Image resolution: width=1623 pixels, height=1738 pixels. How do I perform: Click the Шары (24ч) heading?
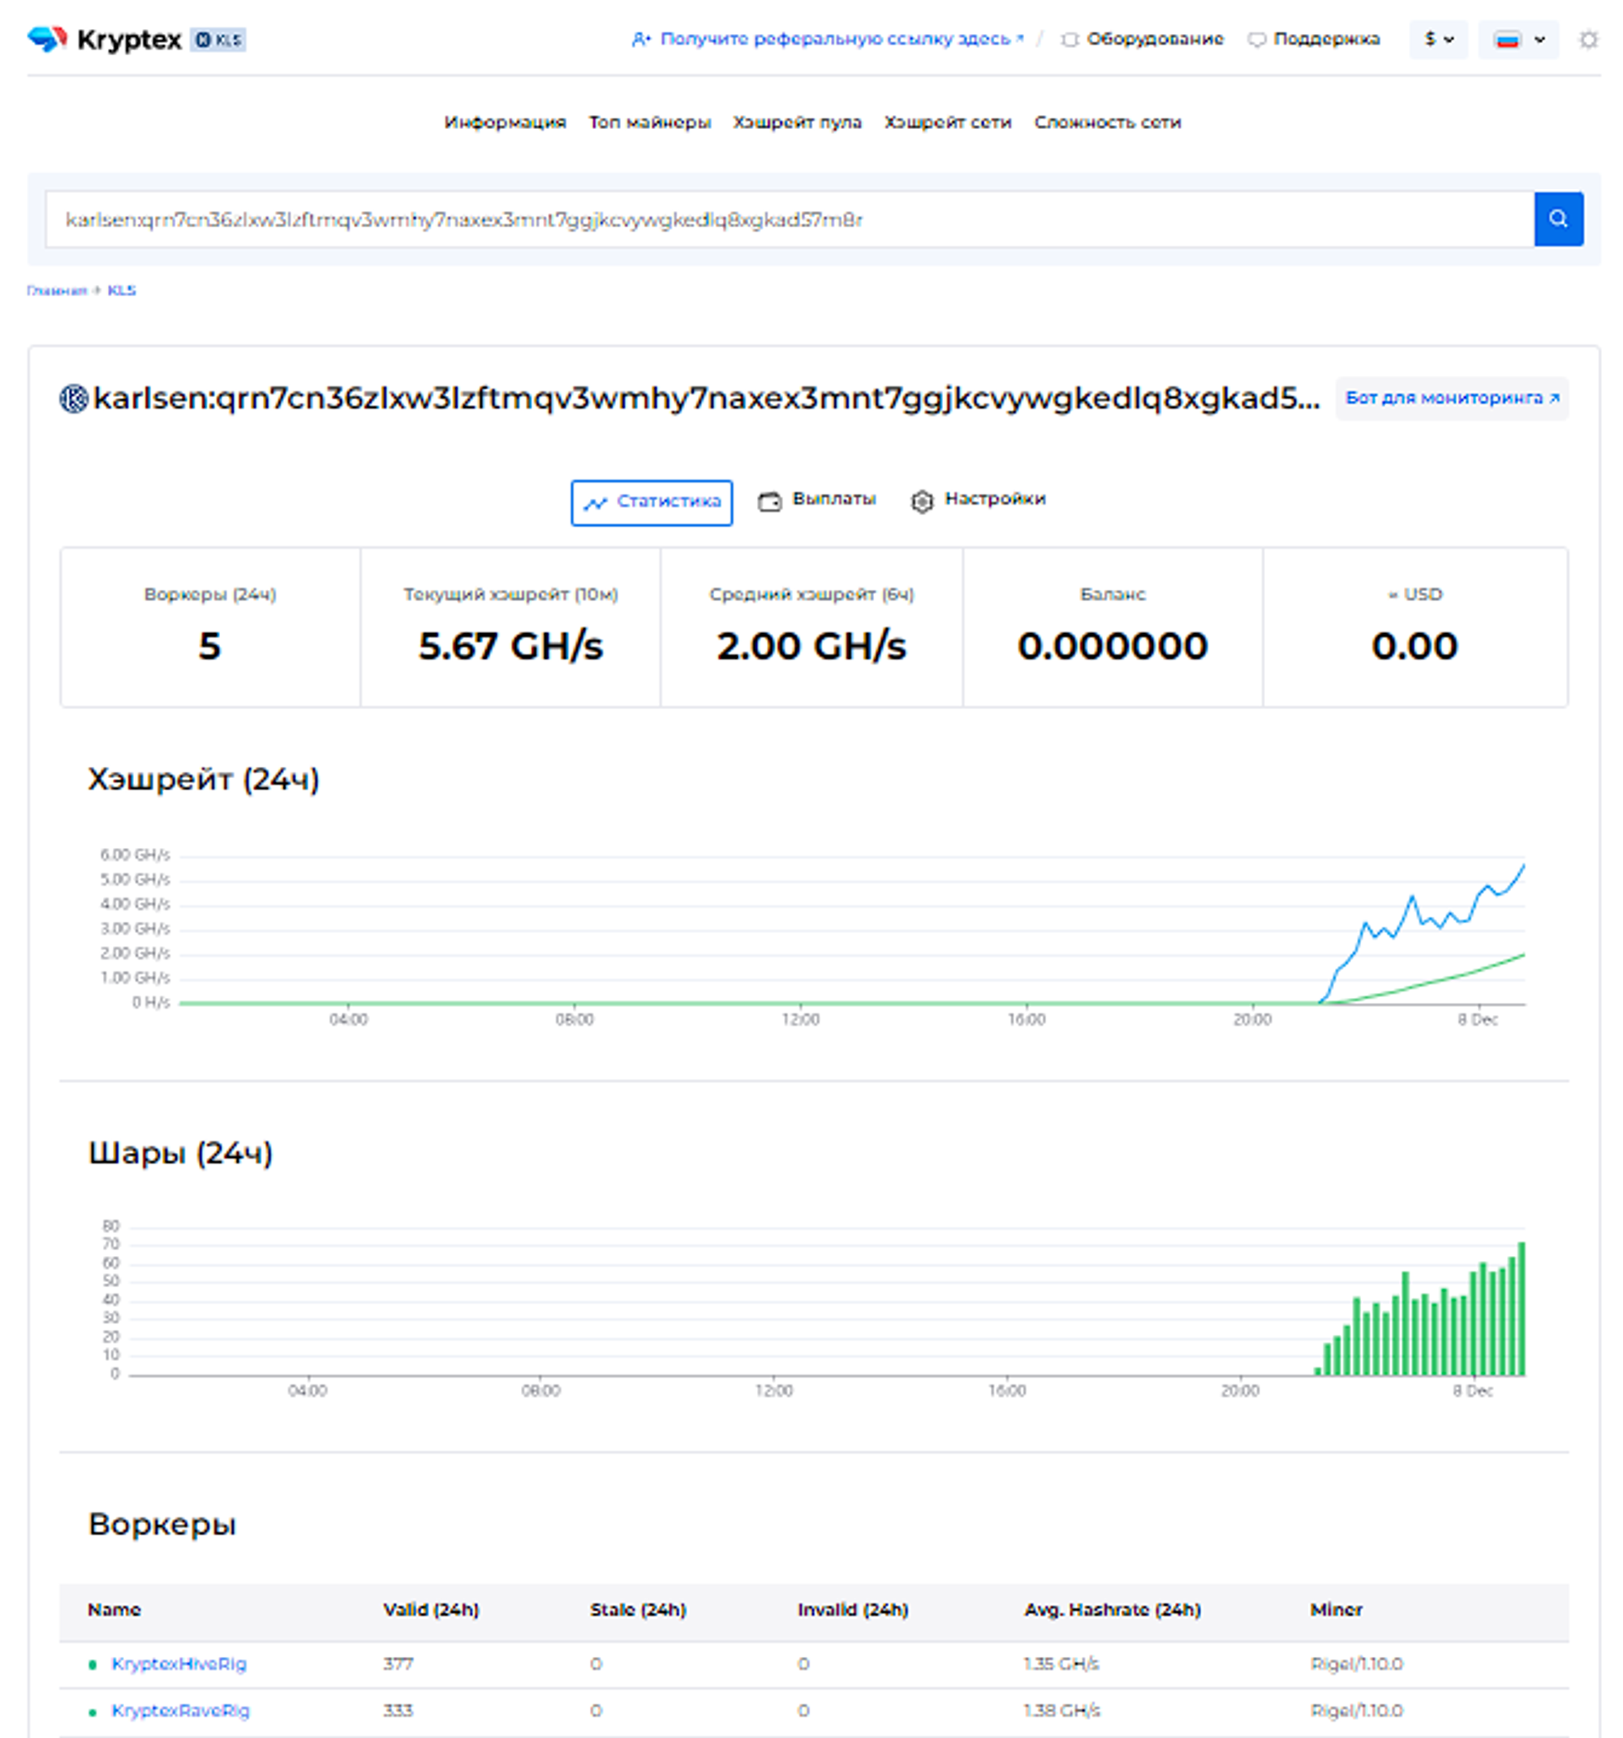pos(181,1153)
